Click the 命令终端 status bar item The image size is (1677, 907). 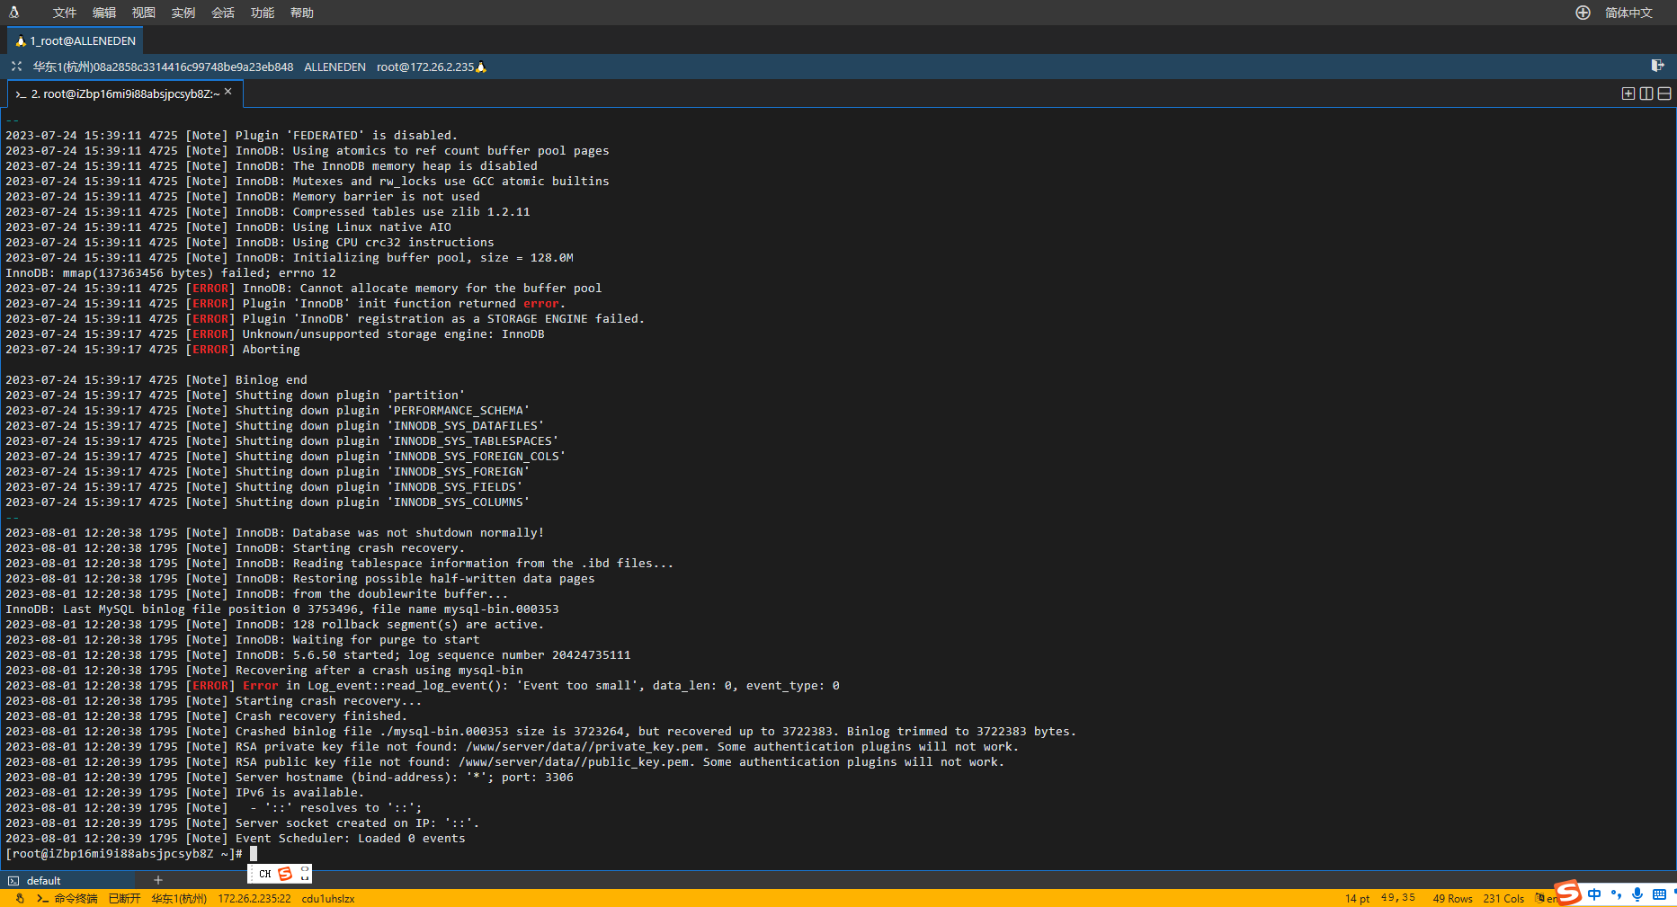[67, 898]
